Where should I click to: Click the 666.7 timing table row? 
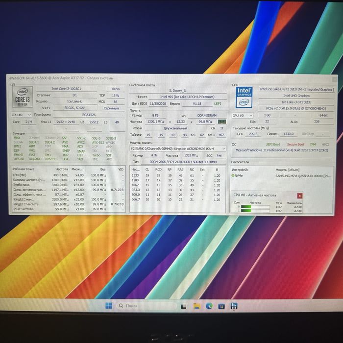[177, 199]
